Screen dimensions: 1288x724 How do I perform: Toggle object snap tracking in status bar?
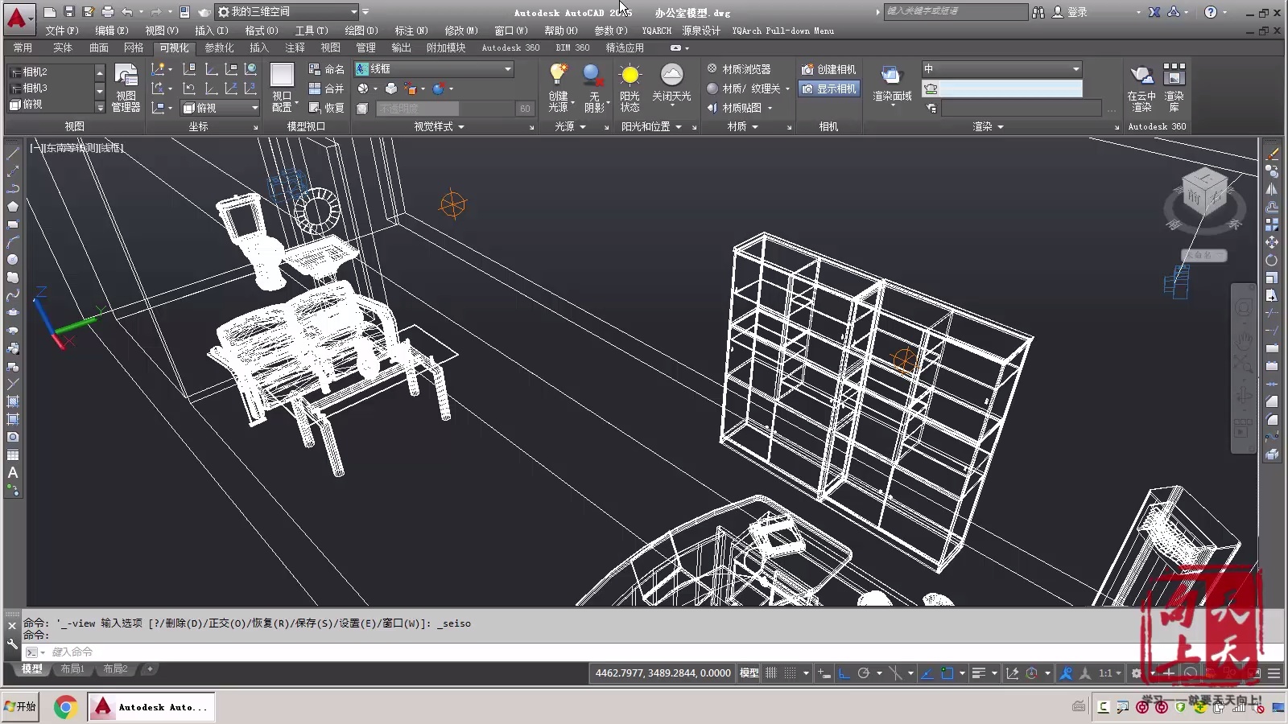[927, 673]
